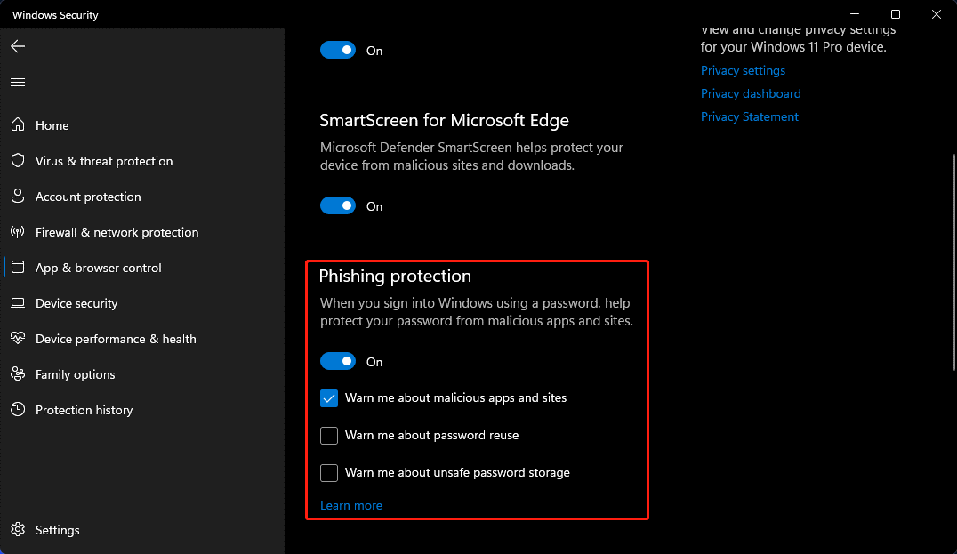The width and height of the screenshot is (957, 554).
Task: Open the Learn more link
Action: pos(351,505)
